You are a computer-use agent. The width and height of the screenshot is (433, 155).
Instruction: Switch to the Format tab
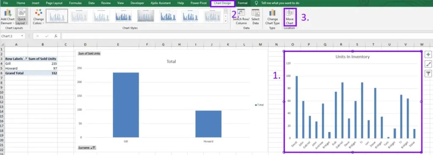click(242, 3)
